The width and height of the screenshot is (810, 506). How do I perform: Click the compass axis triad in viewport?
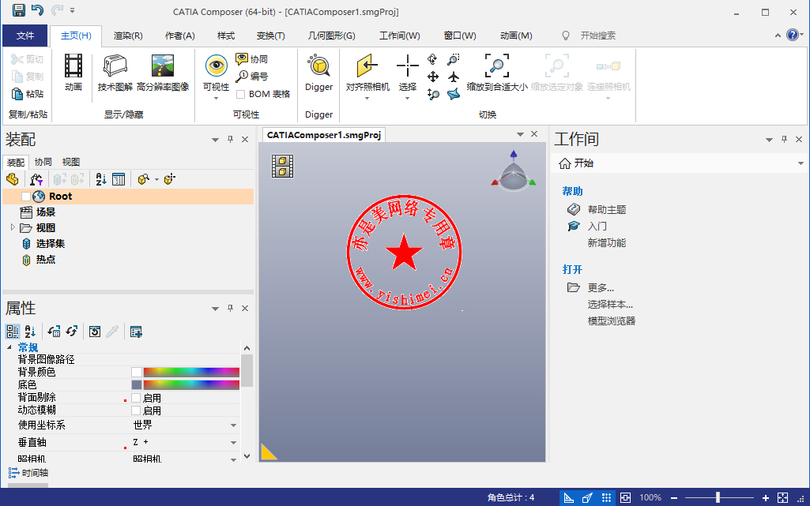pos(513,171)
